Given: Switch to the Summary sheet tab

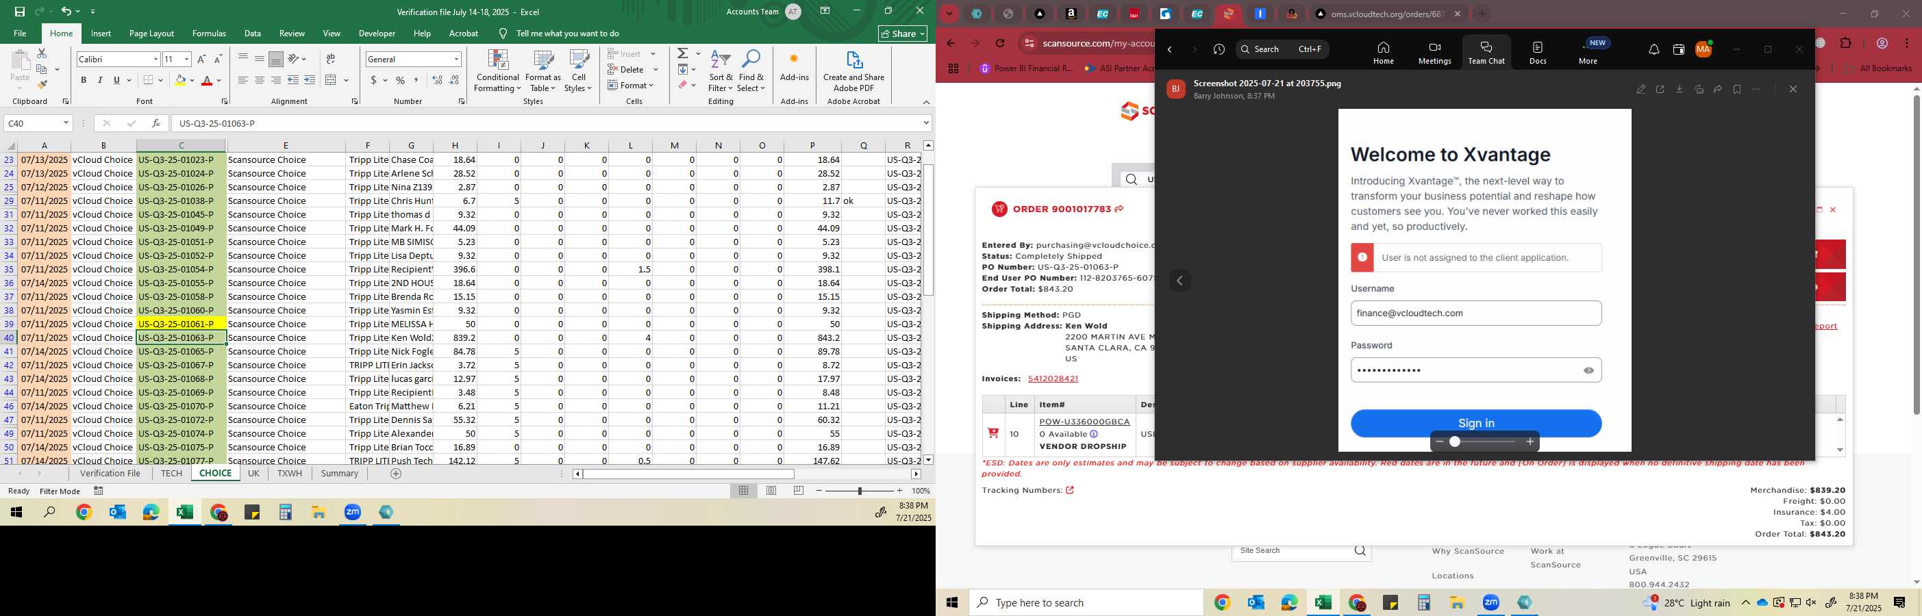Looking at the screenshot, I should click(340, 474).
